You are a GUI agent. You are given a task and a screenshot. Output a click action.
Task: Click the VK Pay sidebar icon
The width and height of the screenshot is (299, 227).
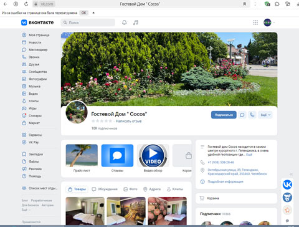(24, 142)
